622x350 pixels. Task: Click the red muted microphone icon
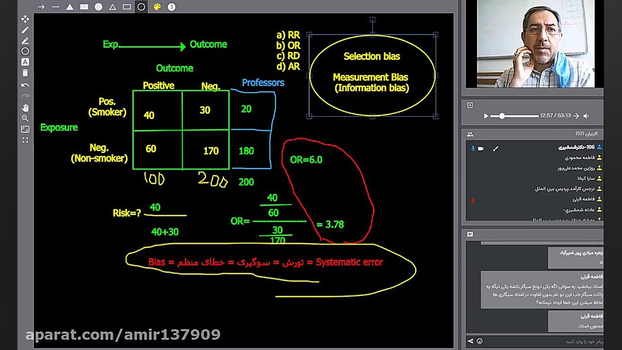point(473,200)
